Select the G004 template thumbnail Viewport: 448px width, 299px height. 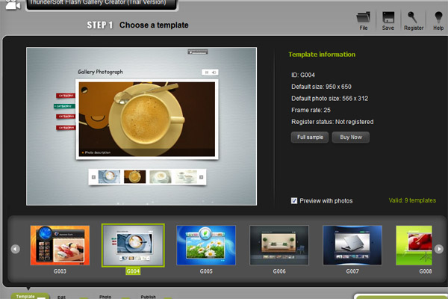(133, 245)
